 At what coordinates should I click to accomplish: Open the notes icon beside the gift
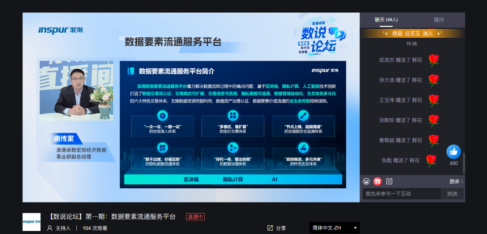389,181
